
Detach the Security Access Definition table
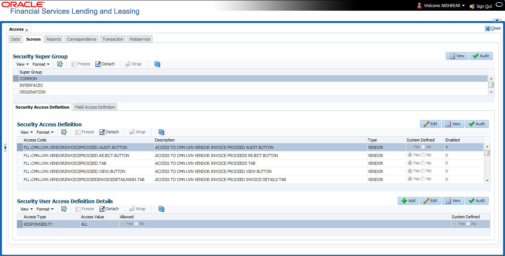tap(109, 132)
